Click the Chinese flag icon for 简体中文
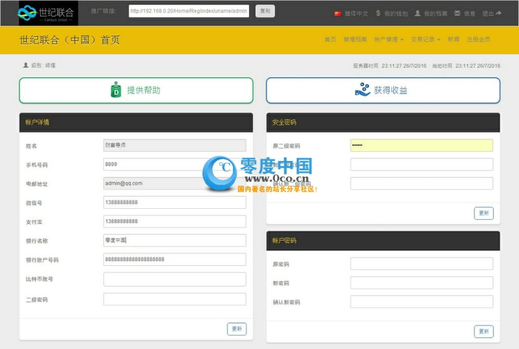Viewport: 519px width, 349px height. coord(337,13)
